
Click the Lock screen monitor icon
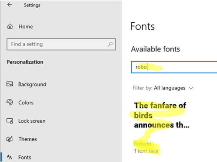point(10,121)
